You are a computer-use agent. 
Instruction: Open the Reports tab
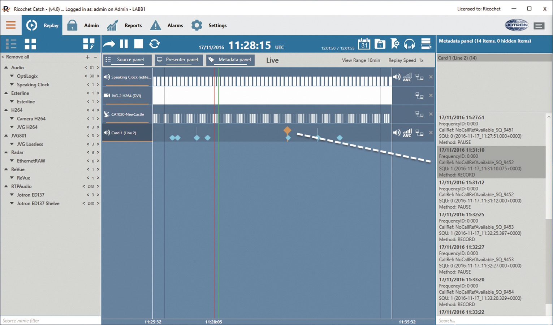[133, 26]
